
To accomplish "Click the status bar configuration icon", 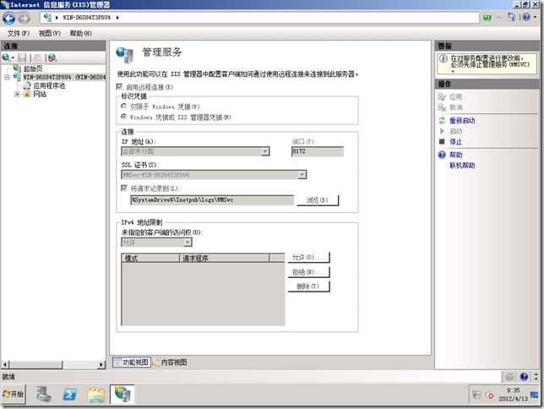I will click(509, 376).
